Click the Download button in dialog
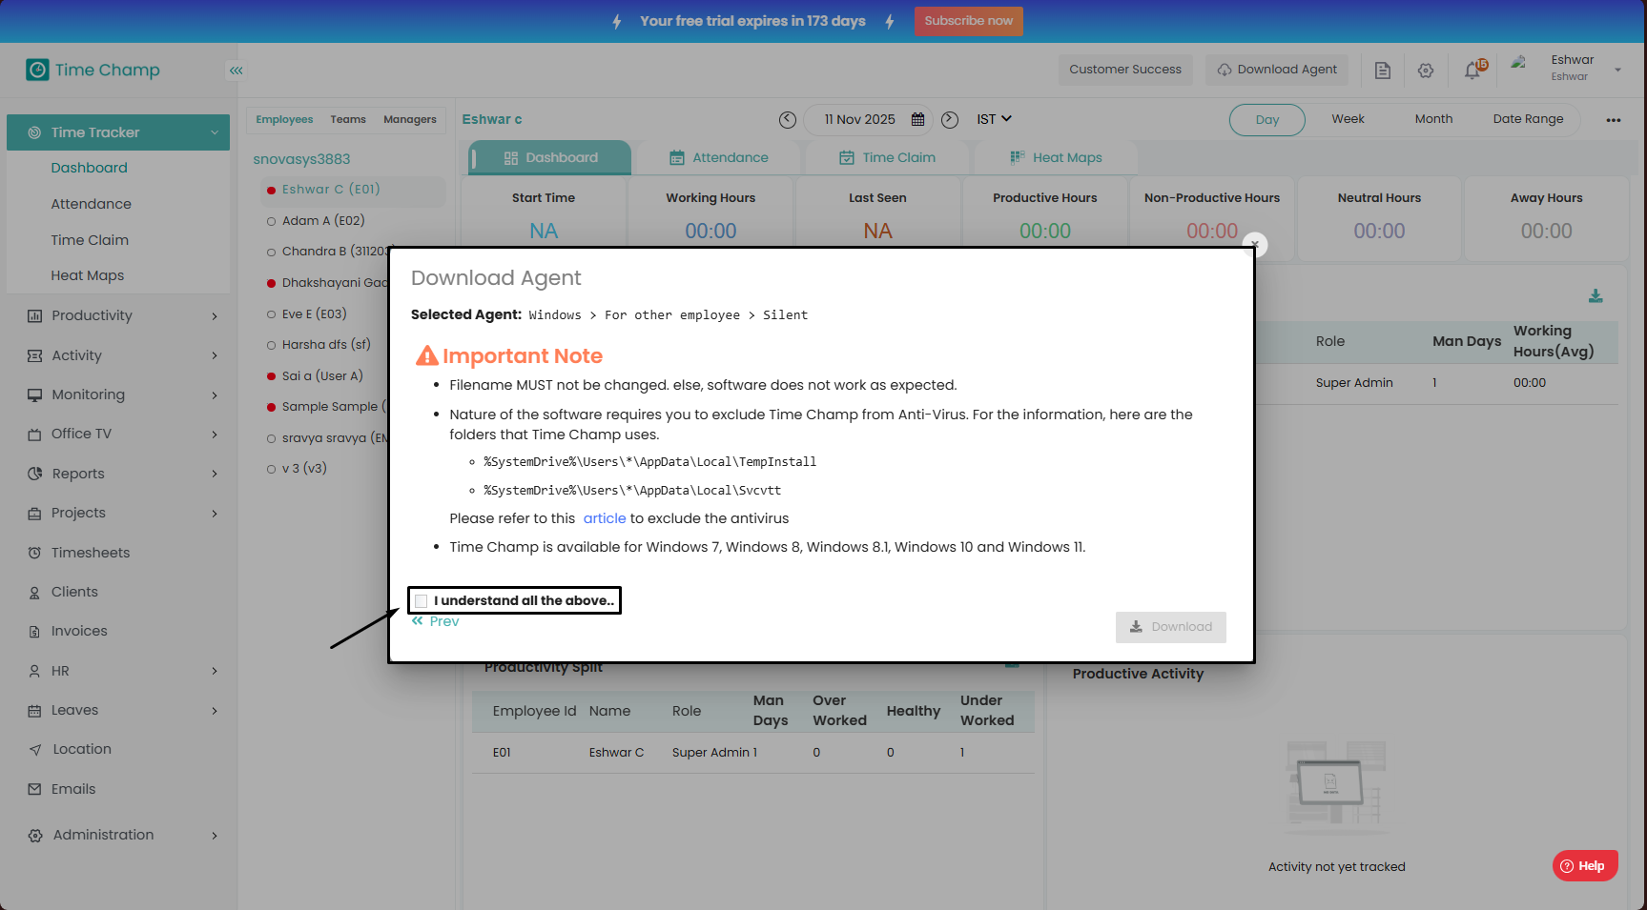Image resolution: width=1647 pixels, height=910 pixels. tap(1171, 627)
